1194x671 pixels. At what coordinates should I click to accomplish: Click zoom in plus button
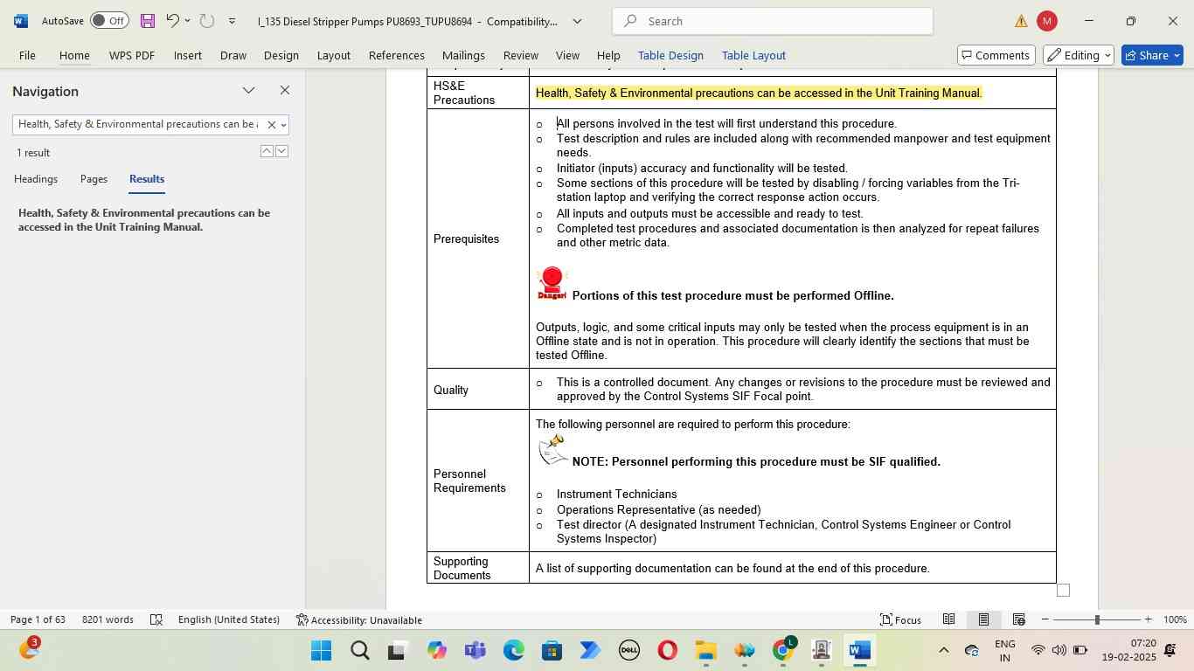pyautogui.click(x=1149, y=619)
